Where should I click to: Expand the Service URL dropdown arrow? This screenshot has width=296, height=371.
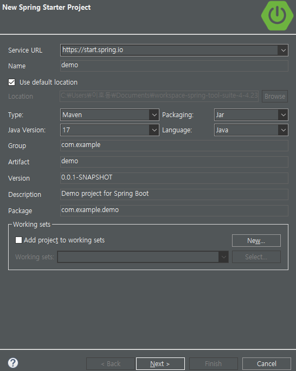tap(283, 50)
